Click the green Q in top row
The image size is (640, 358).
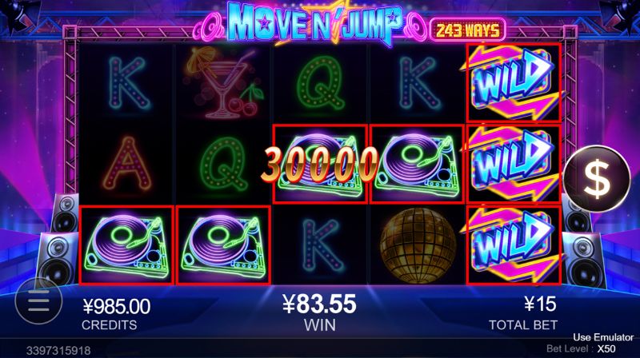[x=321, y=83]
